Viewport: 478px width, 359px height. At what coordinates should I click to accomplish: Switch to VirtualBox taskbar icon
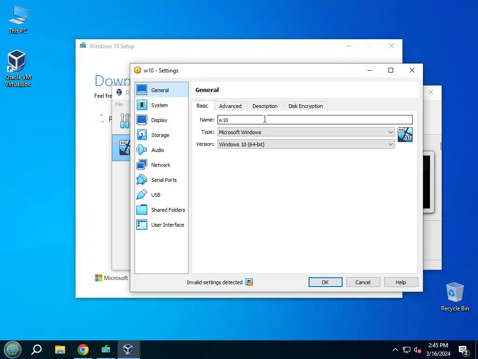tap(128, 350)
